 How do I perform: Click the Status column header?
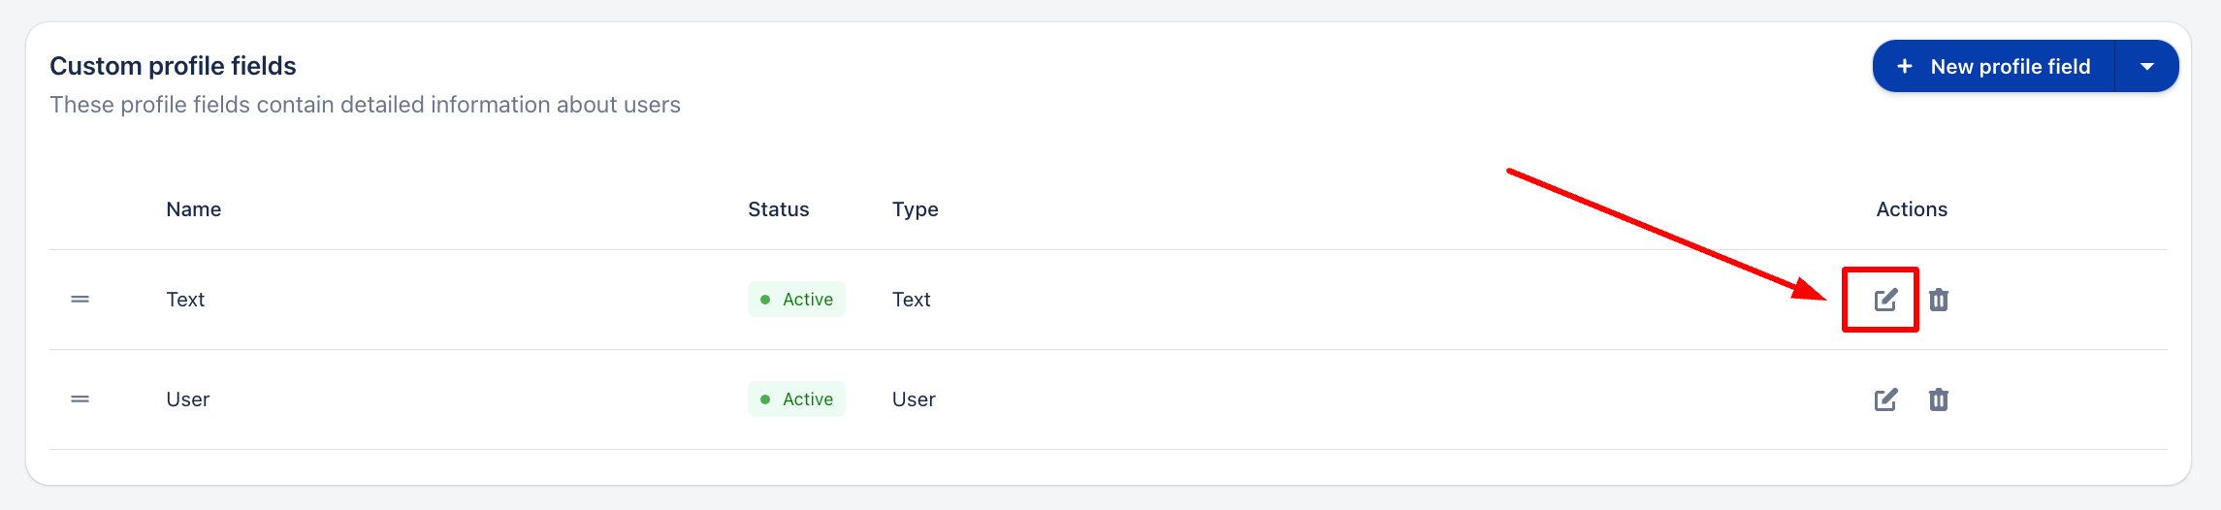click(778, 209)
